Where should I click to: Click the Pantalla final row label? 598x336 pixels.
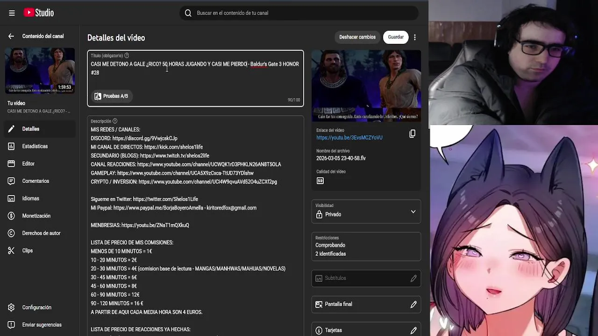click(339, 304)
